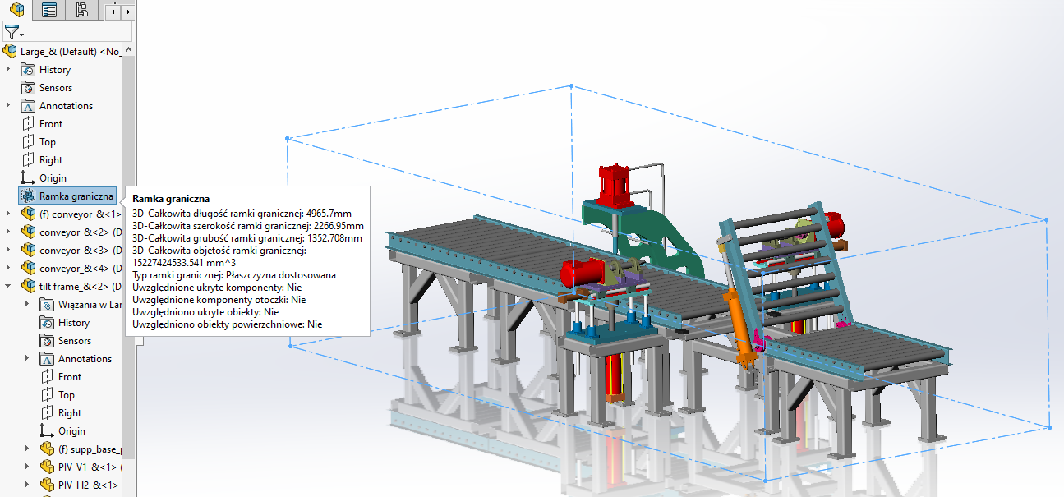Viewport: 1064px width, 497px height.
Task: Open the feature tree filter dropdown
Action: coord(14,33)
